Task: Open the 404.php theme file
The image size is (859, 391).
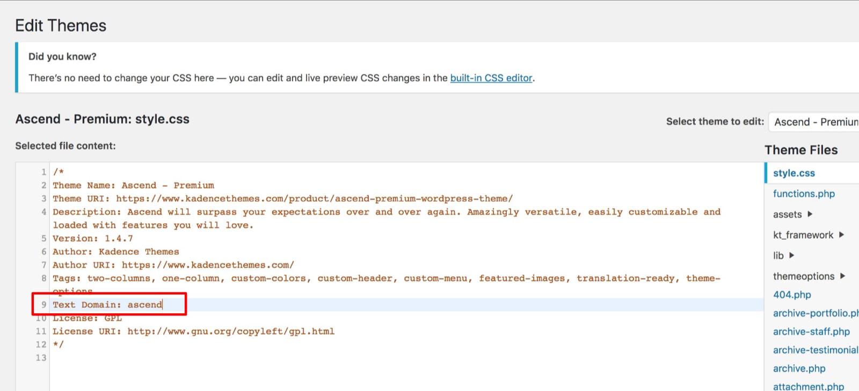Action: click(x=792, y=294)
